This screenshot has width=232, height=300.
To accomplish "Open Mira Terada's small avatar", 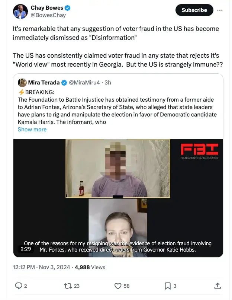I will (x=22, y=83).
